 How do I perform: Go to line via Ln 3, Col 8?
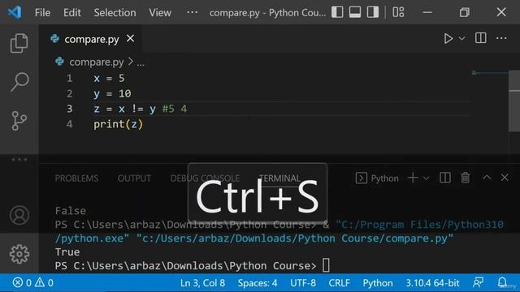pos(202,283)
